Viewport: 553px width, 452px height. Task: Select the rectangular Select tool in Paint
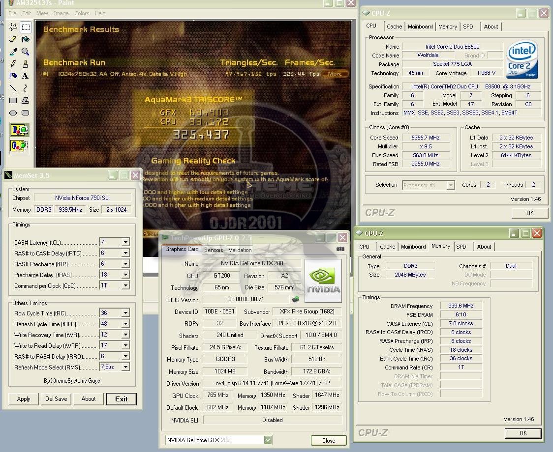pyautogui.click(x=26, y=27)
